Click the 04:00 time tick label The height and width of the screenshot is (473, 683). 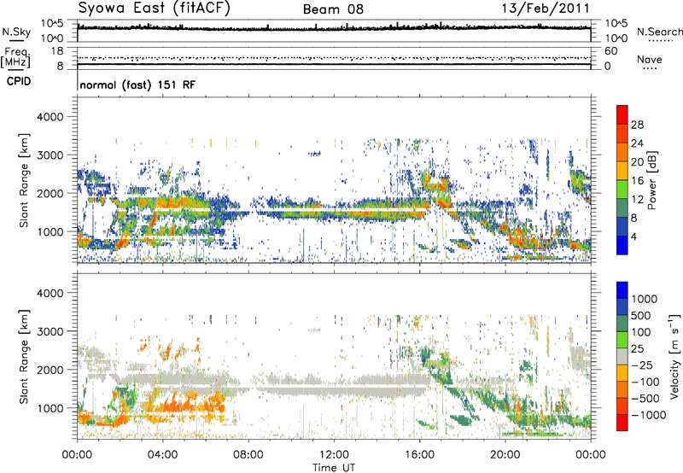coord(162,455)
